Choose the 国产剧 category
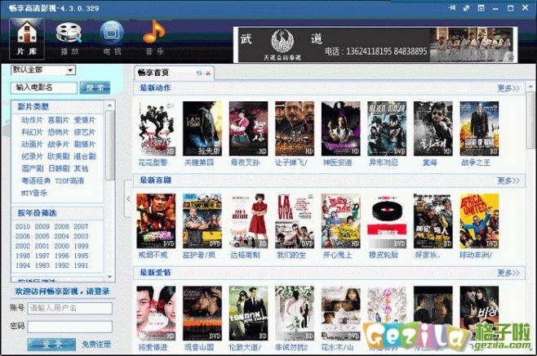 point(32,168)
